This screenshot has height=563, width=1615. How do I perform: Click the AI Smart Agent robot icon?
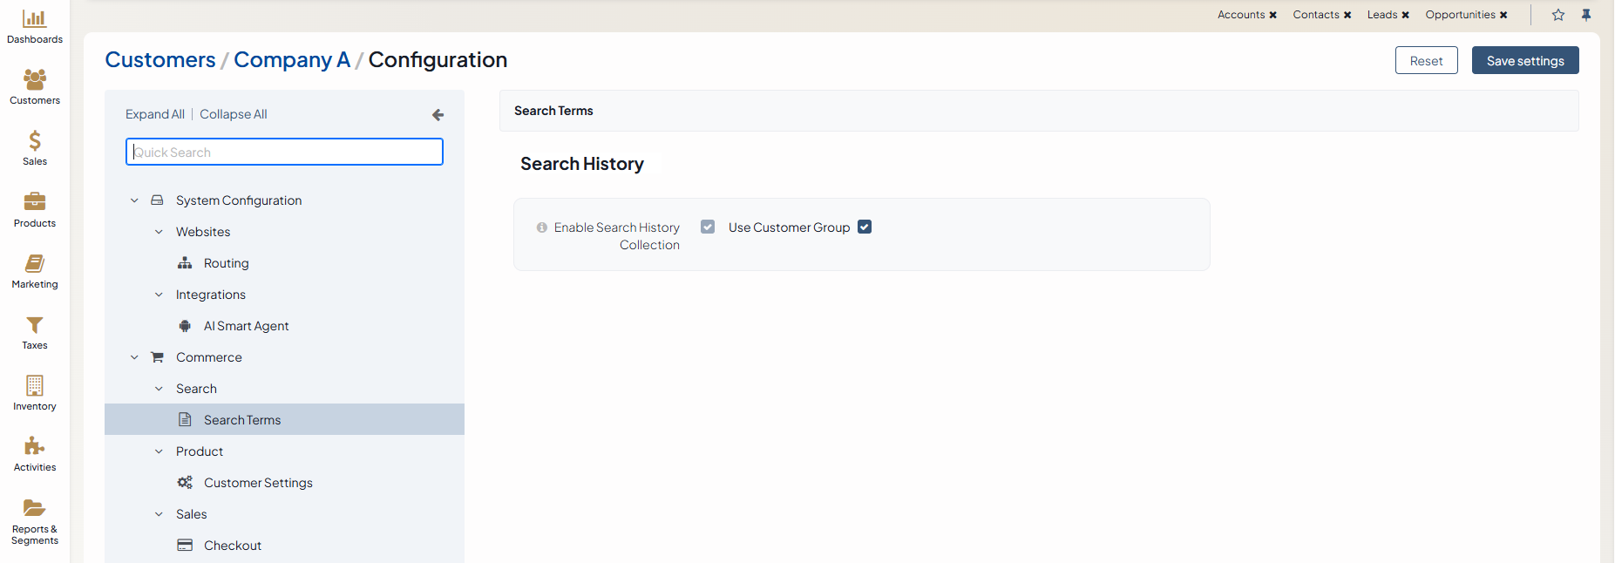(x=185, y=326)
